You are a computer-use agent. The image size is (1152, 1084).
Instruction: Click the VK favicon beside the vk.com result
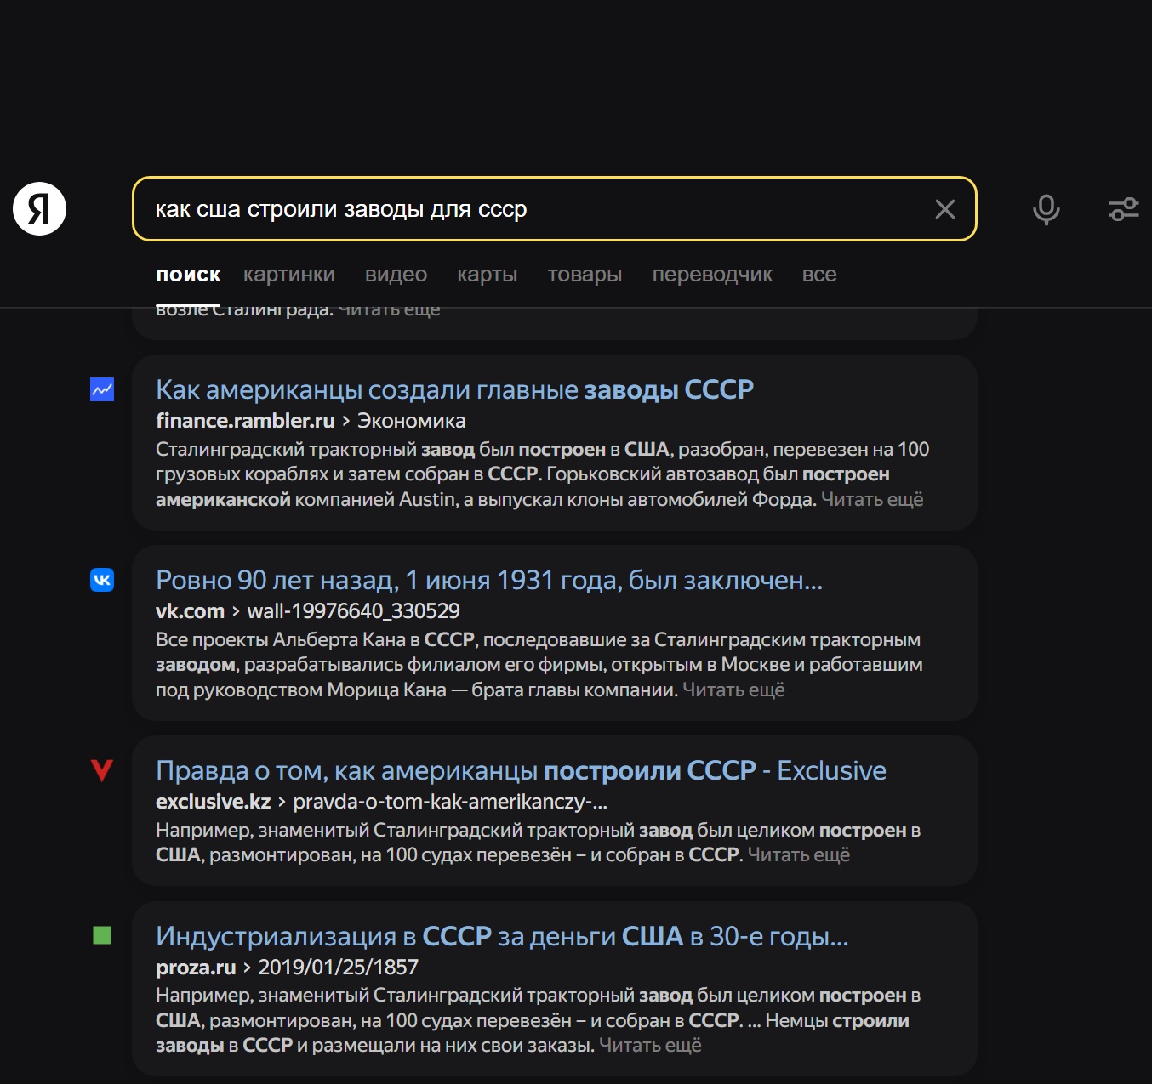(102, 580)
